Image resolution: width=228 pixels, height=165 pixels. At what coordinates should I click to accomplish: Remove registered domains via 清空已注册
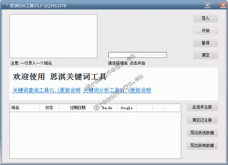coord(203,120)
